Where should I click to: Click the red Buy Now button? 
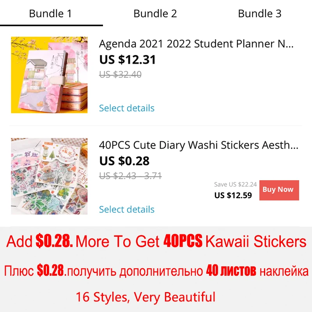pyautogui.click(x=279, y=190)
